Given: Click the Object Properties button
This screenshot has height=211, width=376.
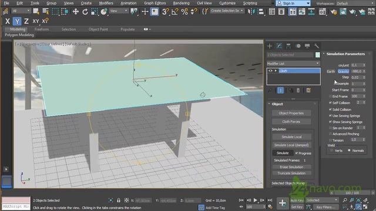Looking at the screenshot, I should (x=291, y=113).
